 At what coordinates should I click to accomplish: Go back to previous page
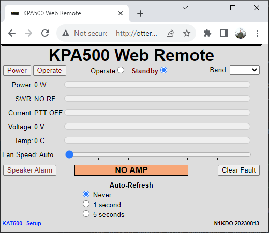point(12,33)
